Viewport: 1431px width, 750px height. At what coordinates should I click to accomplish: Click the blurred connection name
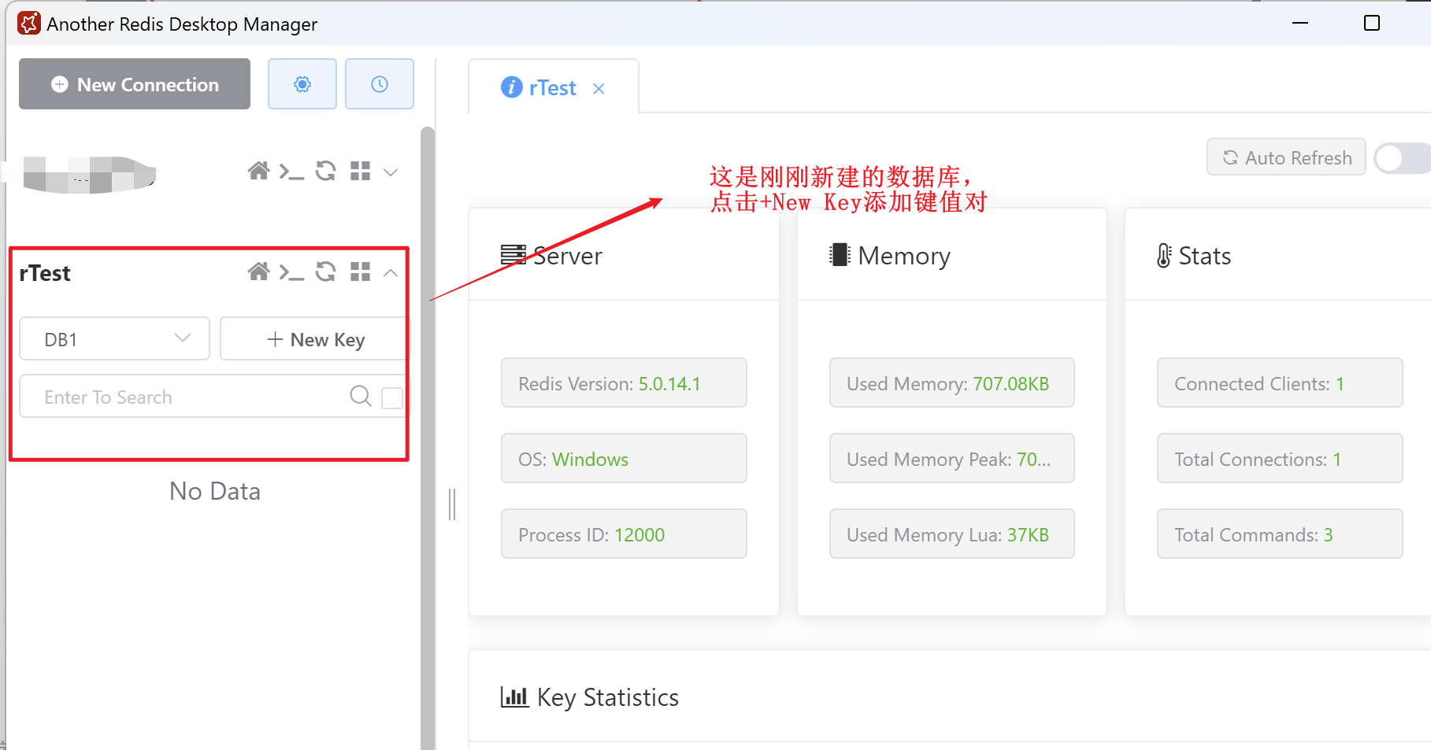(x=89, y=174)
